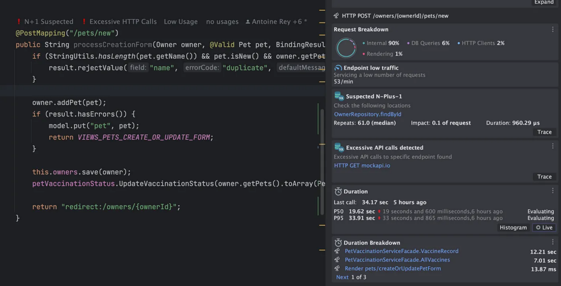Screen dimensions: 561x286
Task: Open the HTTP GET mockapi.io link
Action: 362,165
